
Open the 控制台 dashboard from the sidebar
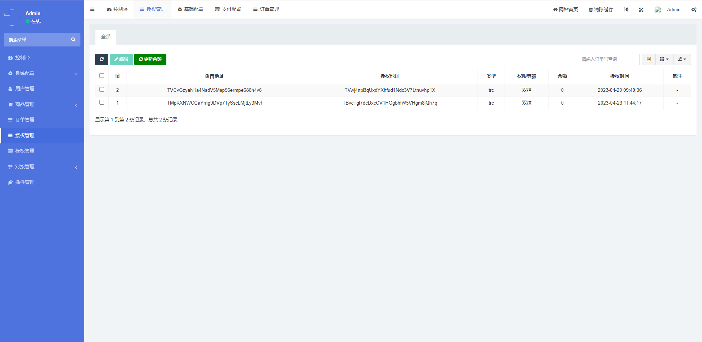coord(22,57)
